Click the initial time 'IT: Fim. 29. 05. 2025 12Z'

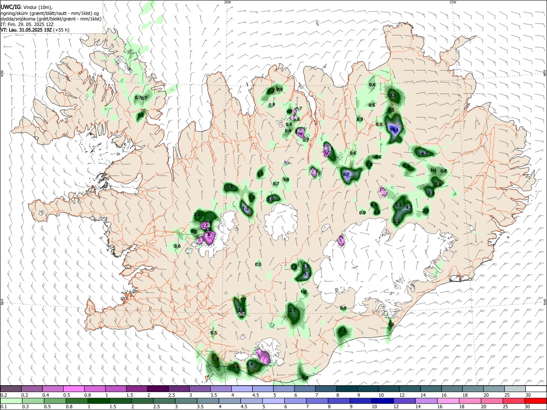click(27, 24)
